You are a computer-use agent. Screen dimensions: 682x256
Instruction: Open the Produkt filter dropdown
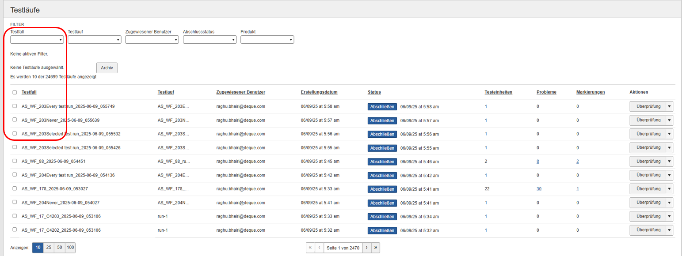267,40
